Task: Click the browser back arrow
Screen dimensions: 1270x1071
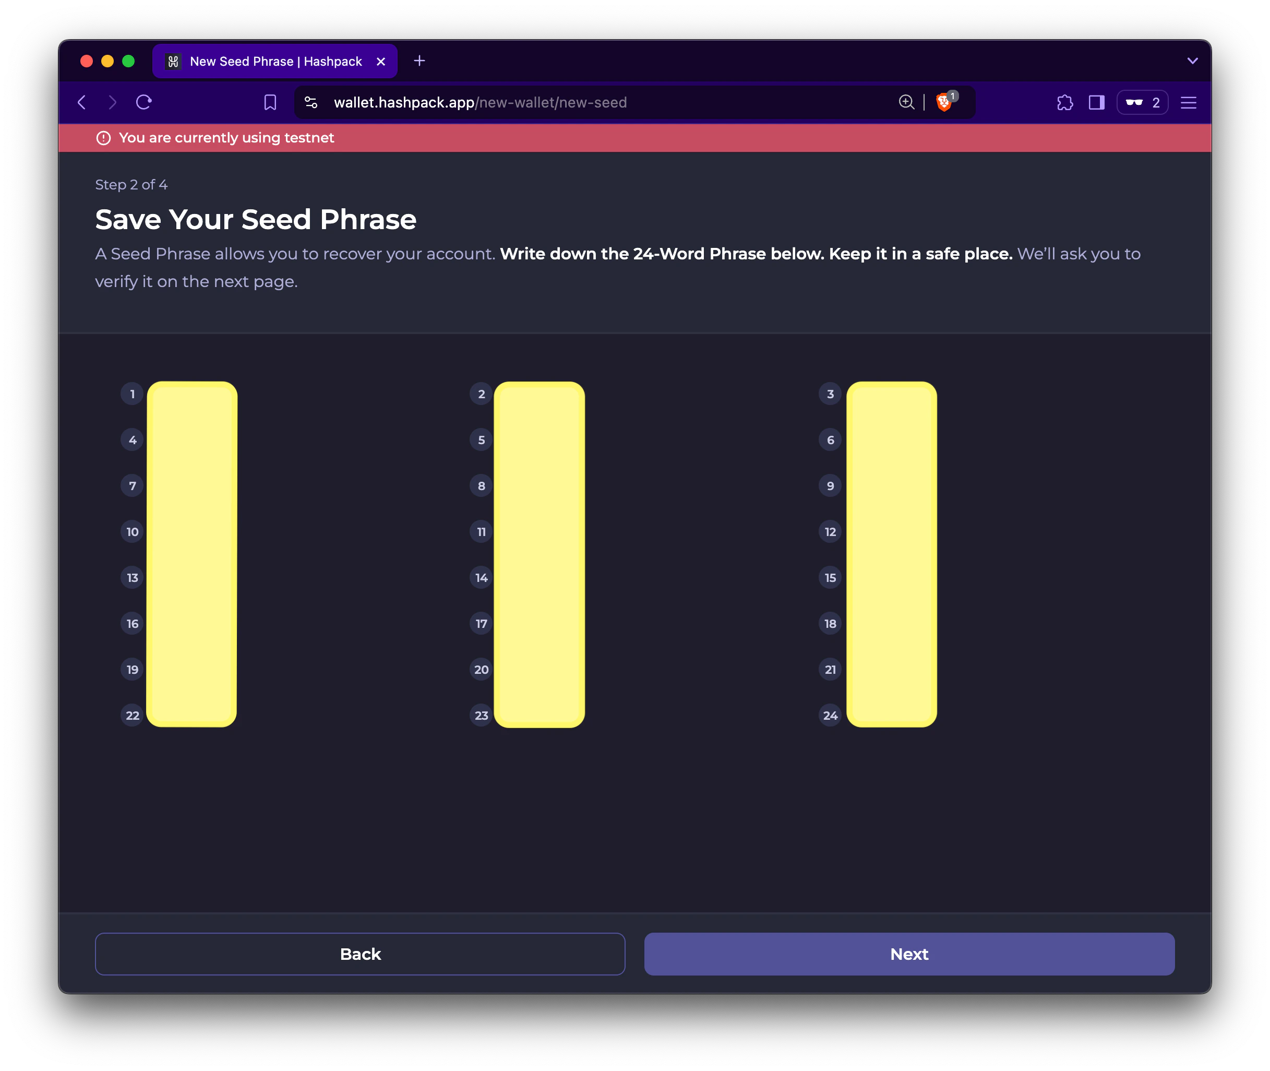Action: pos(82,102)
